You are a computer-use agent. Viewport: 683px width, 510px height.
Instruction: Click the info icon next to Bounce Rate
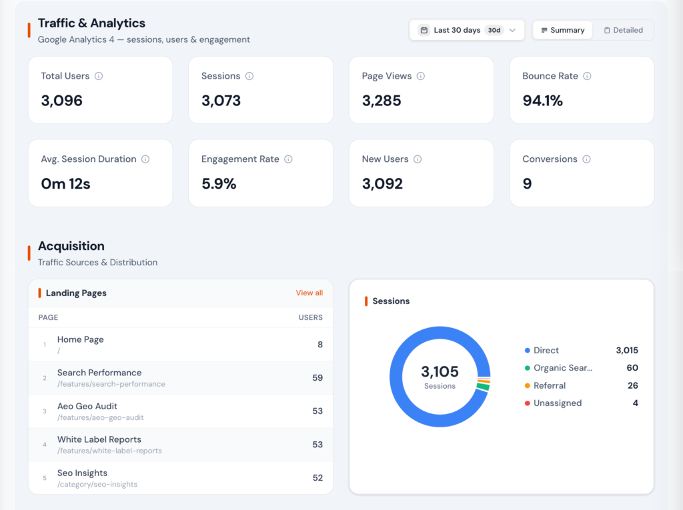[587, 75]
